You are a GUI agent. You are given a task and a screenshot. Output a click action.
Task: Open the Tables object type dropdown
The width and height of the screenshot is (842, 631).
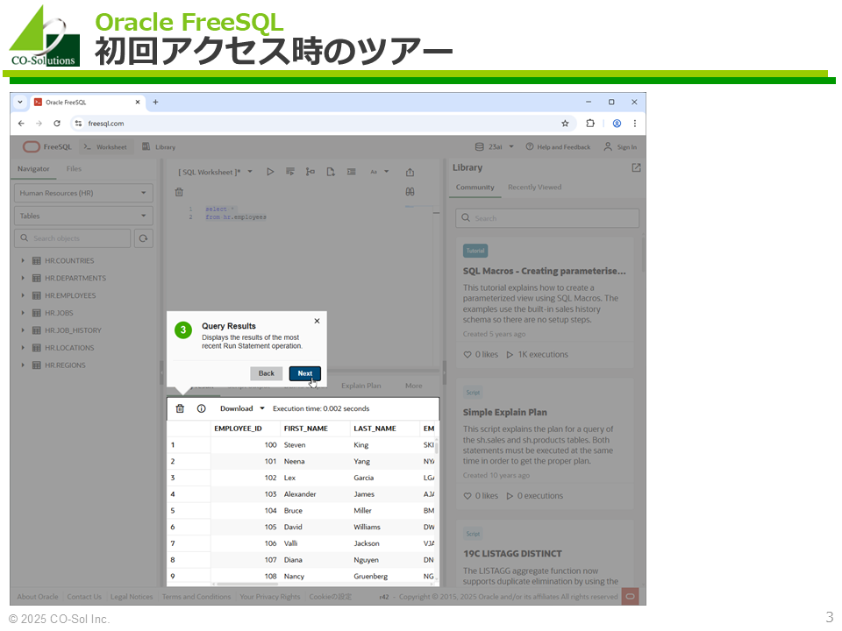(83, 216)
